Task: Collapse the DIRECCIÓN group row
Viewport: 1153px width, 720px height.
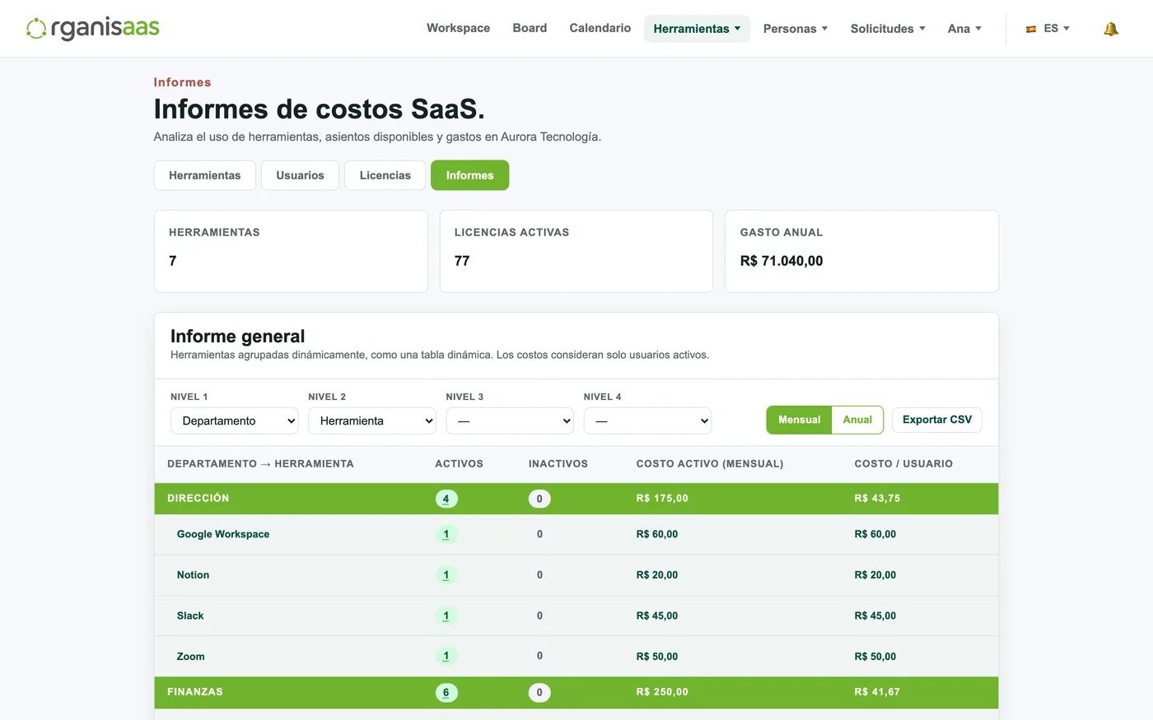Action: click(x=576, y=499)
